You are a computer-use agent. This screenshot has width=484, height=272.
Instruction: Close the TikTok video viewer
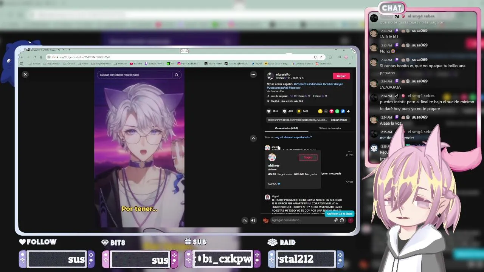click(25, 74)
